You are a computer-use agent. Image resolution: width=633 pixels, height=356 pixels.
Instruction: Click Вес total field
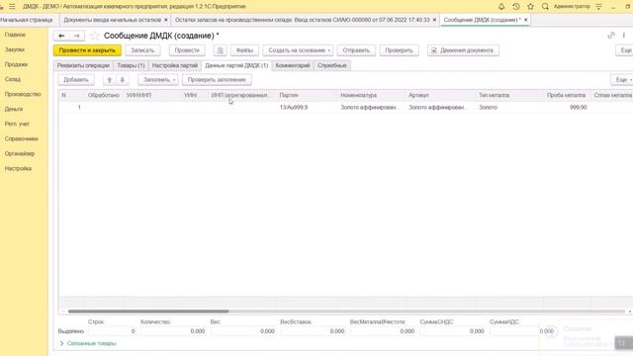(242, 331)
